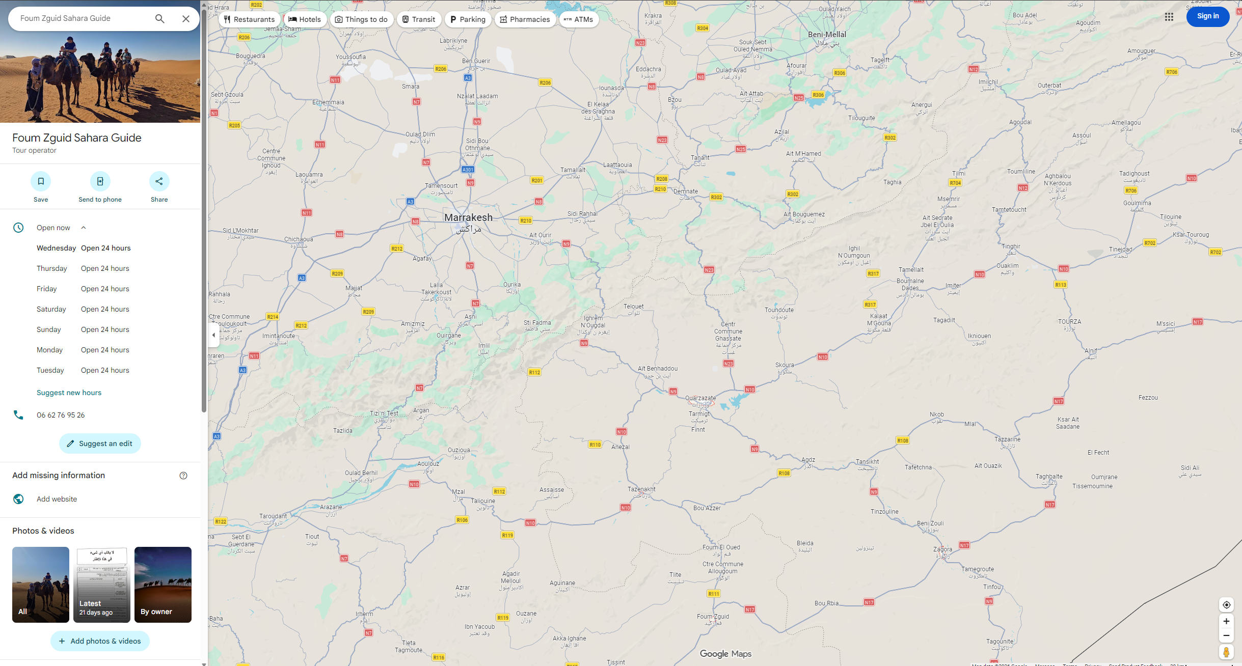
Task: Click the Street View pegman icon
Action: click(1226, 652)
